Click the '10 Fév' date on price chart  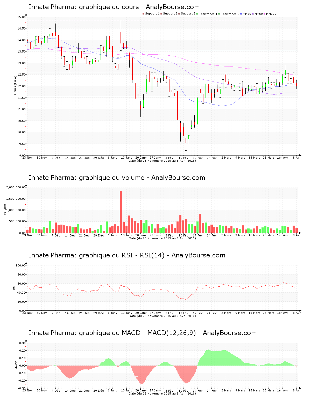coord(183,158)
